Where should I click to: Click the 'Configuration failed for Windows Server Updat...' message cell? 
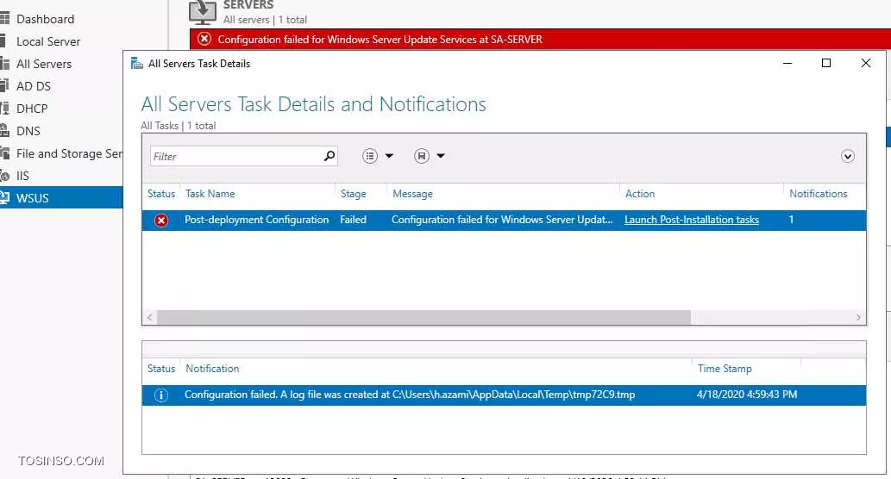point(502,220)
